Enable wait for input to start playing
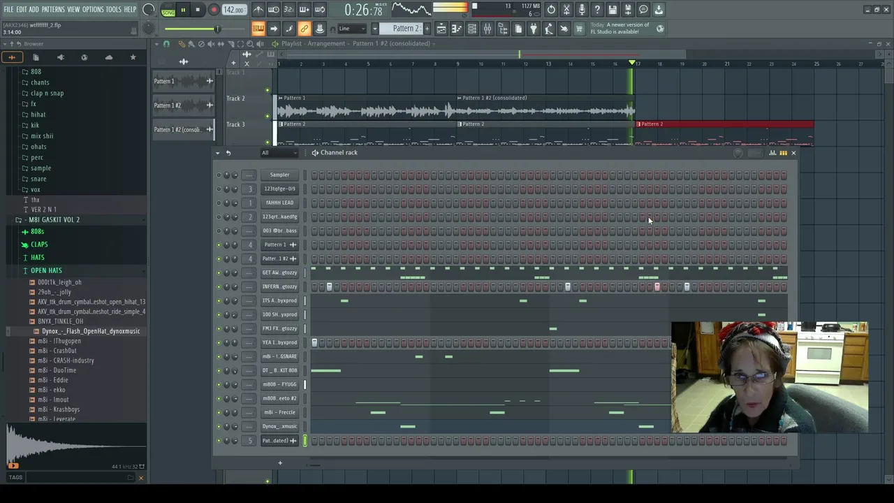 point(274,10)
